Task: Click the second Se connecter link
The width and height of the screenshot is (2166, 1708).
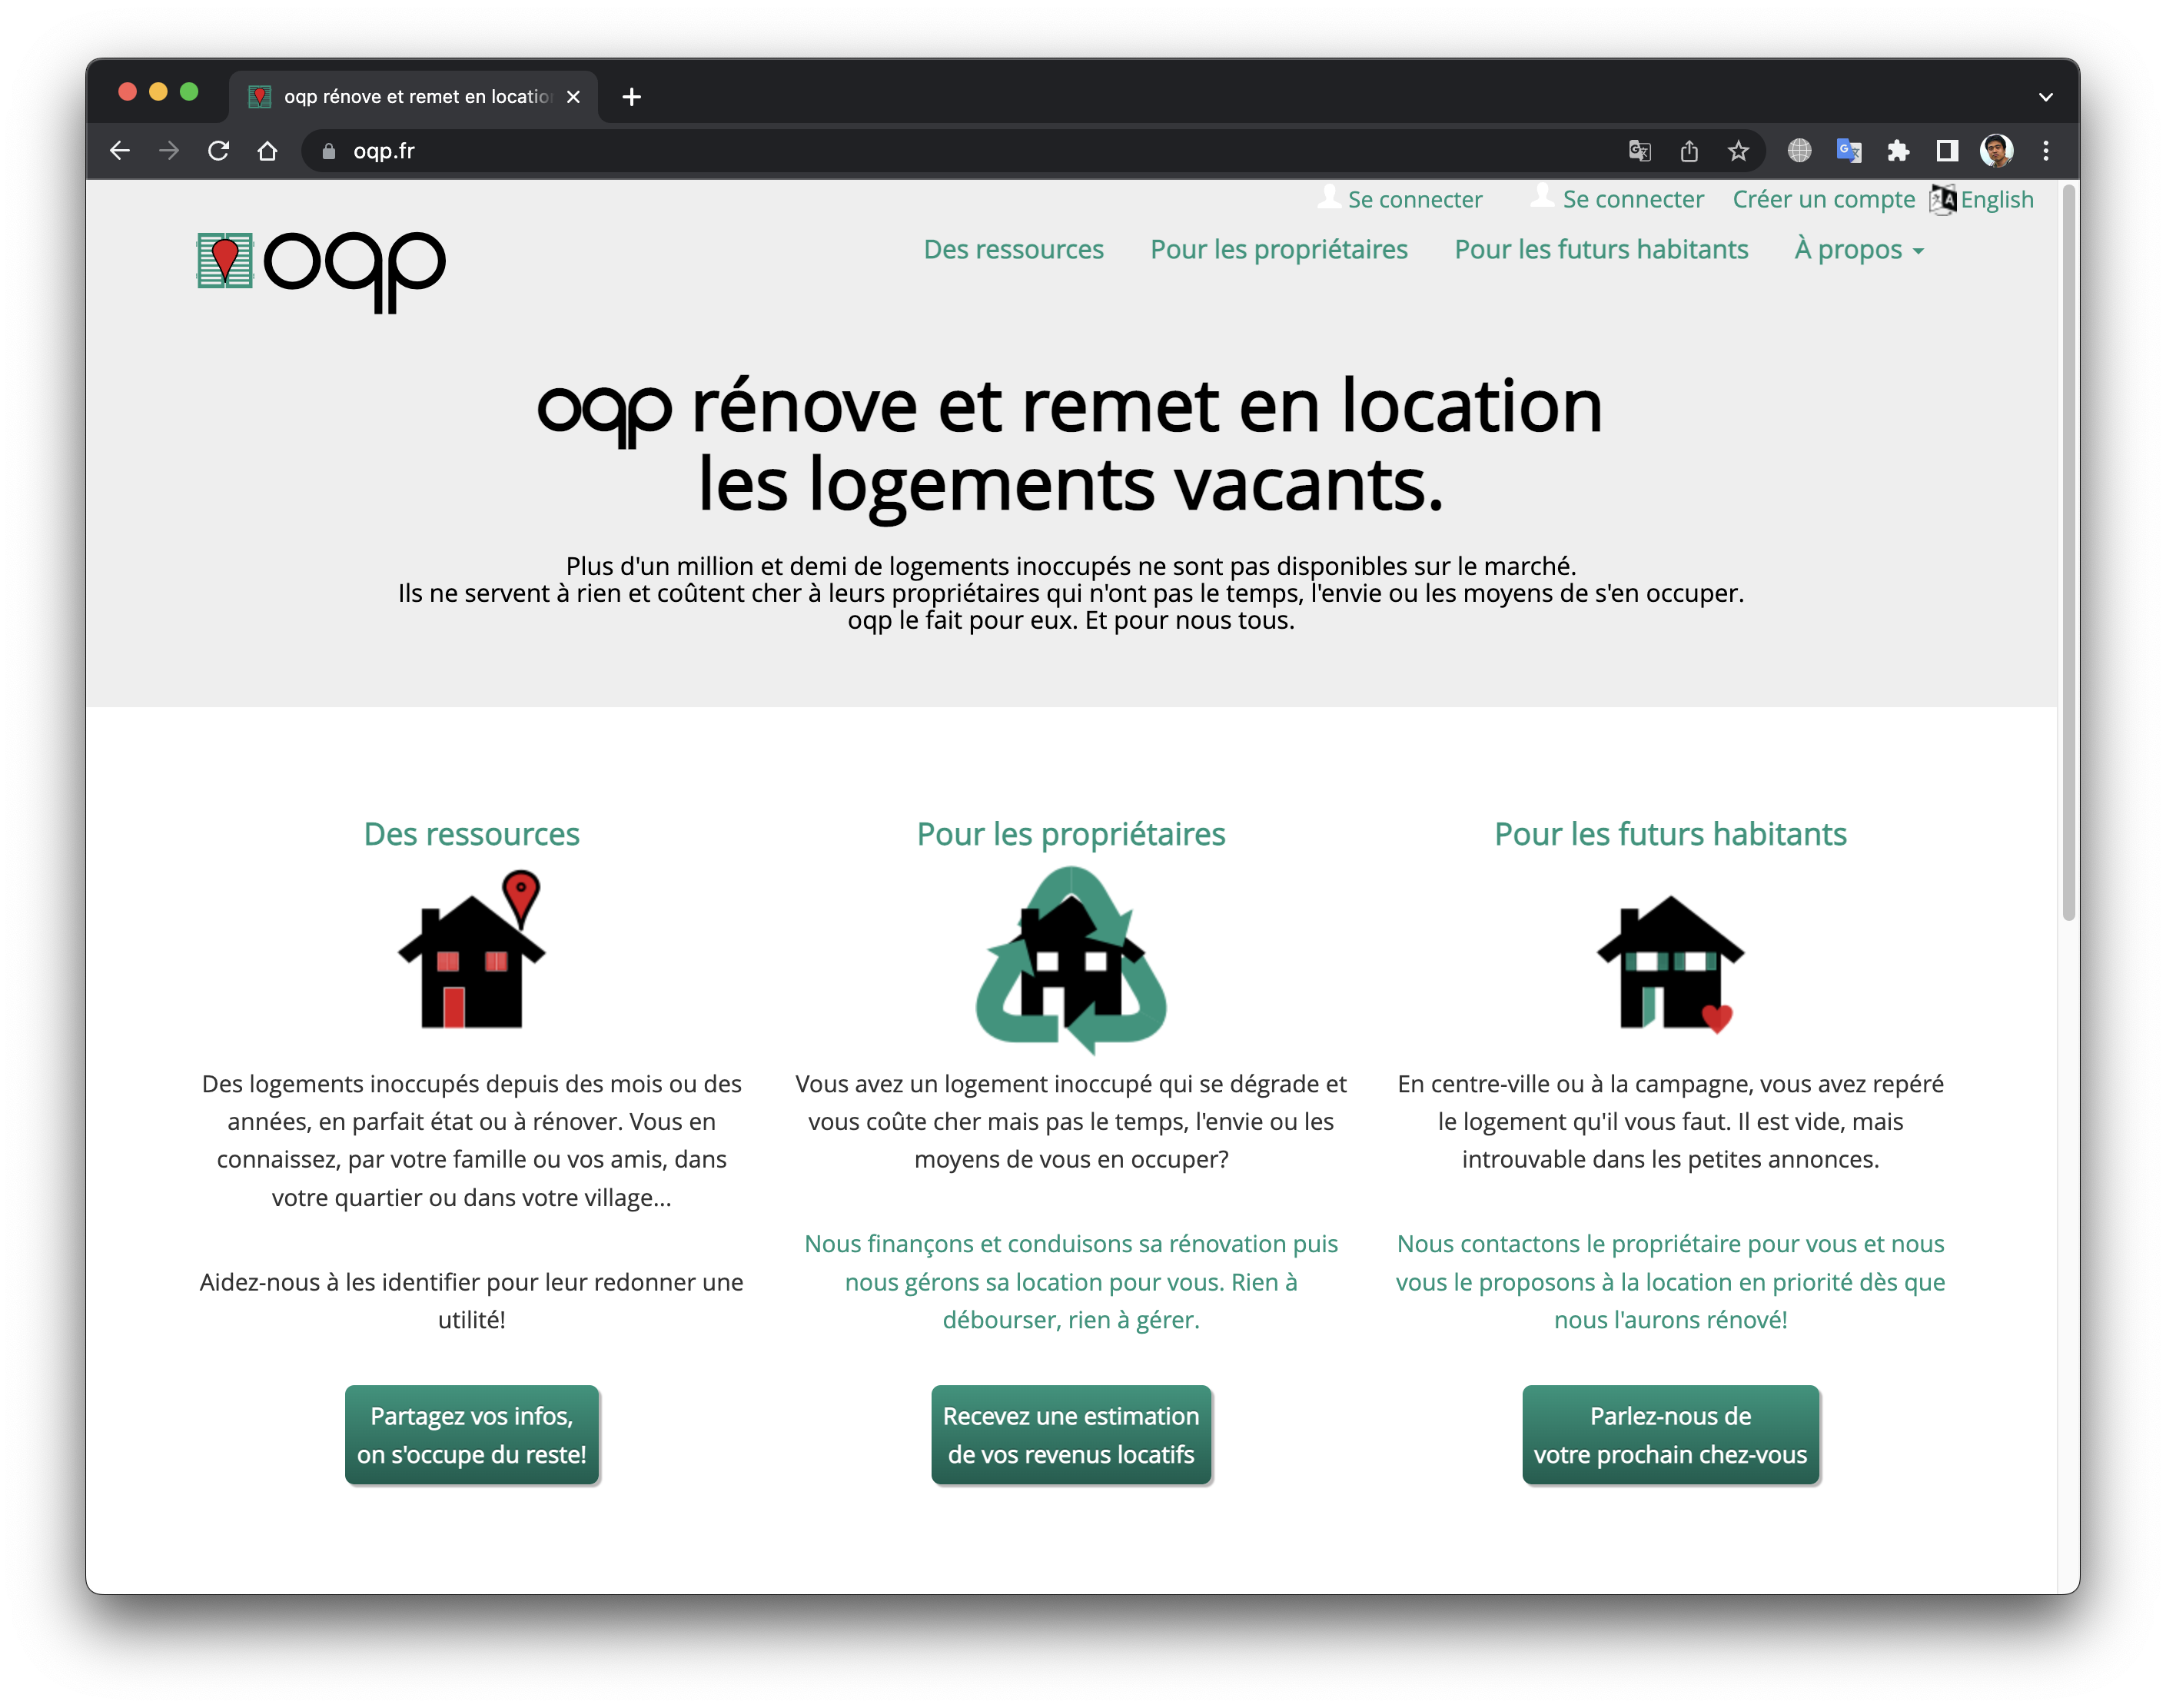Action: pos(1617,199)
